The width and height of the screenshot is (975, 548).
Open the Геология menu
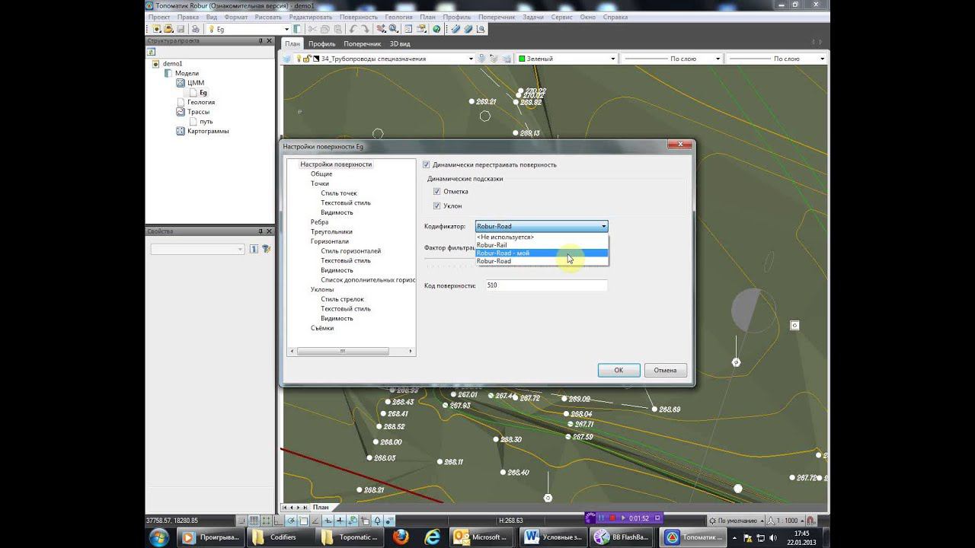[x=398, y=17]
